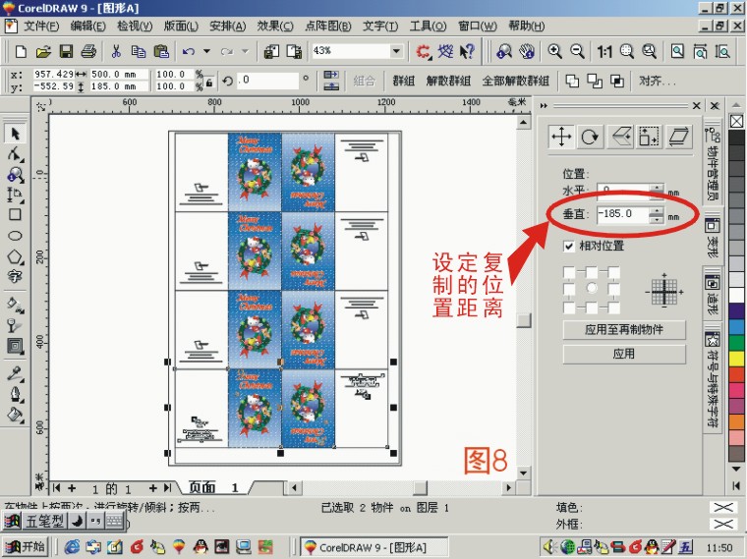The height and width of the screenshot is (559, 747).
Task: Open the zoom level dropdown
Action: pyautogui.click(x=396, y=51)
